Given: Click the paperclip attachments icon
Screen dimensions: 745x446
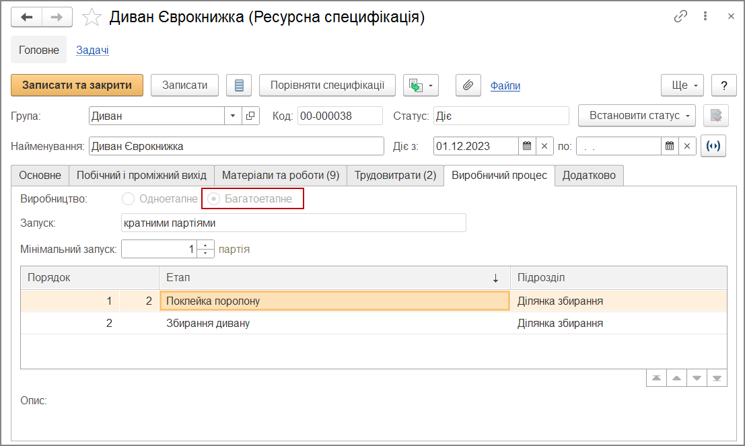Looking at the screenshot, I should [468, 85].
